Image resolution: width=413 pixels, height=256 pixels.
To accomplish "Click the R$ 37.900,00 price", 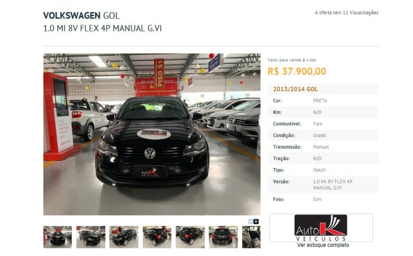I will [x=297, y=71].
